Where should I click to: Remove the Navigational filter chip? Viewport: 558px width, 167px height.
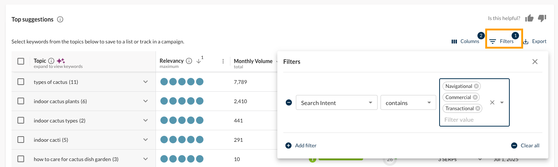[476, 86]
